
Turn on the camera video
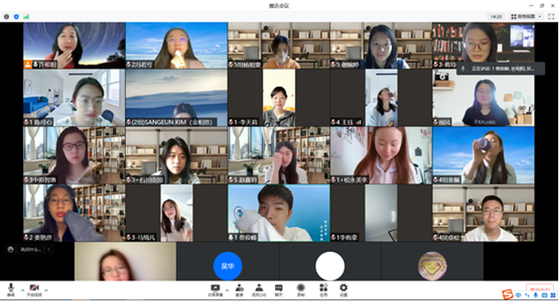(34, 290)
